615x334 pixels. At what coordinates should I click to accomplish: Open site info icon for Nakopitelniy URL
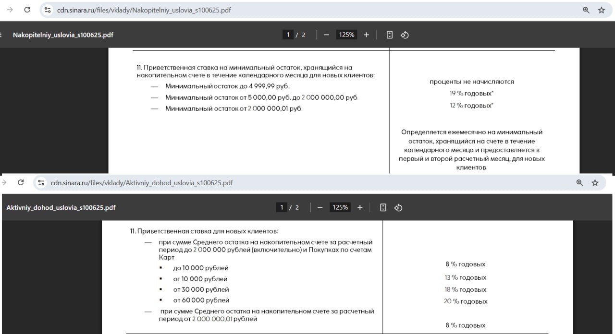pos(47,10)
